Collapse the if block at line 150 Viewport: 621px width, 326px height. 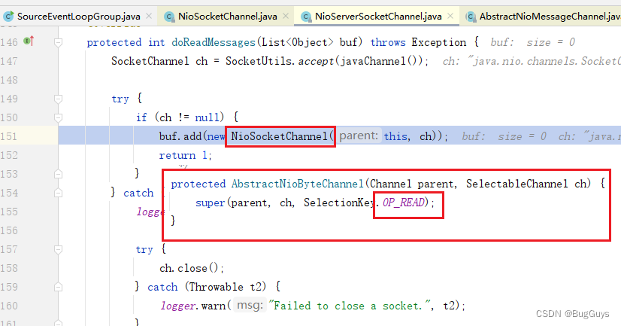58,117
